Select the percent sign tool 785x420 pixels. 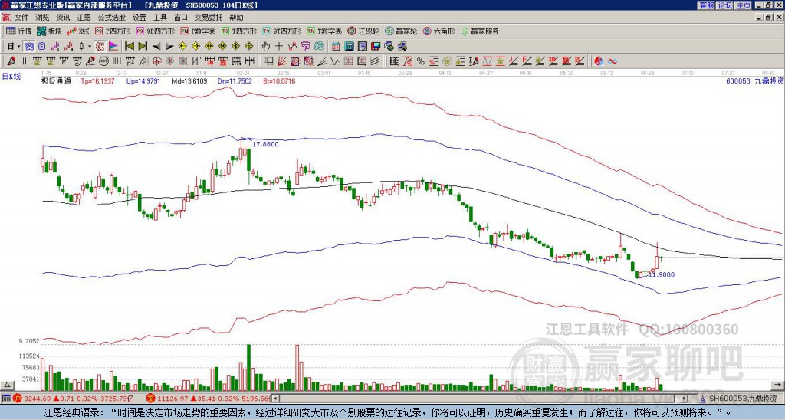pos(421,61)
